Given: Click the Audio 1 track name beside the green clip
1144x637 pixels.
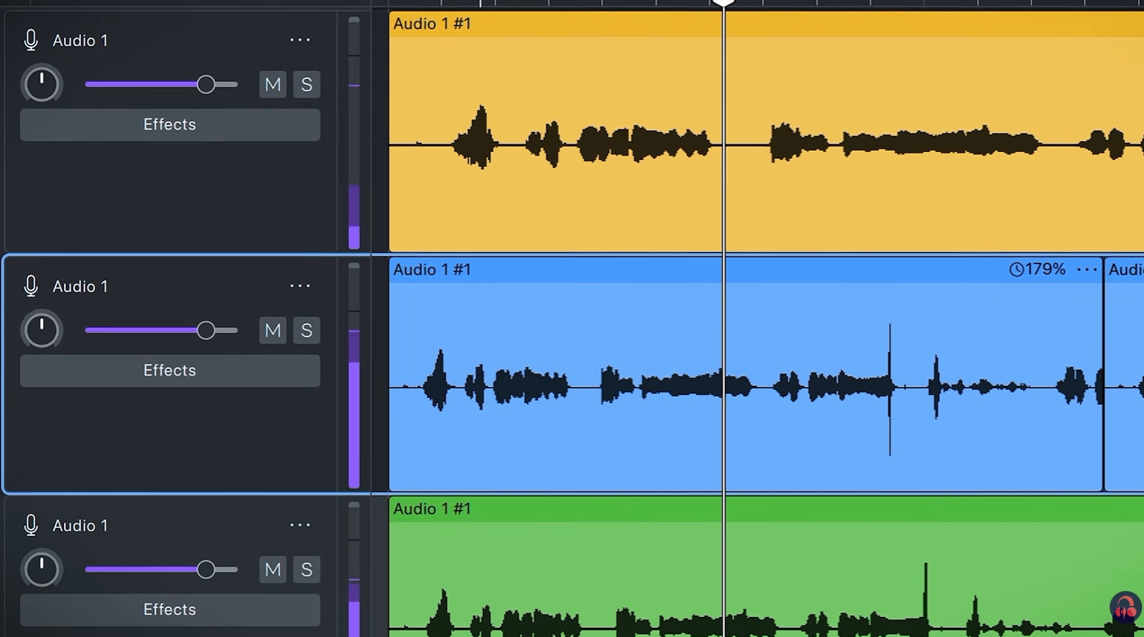Looking at the screenshot, I should 80,525.
